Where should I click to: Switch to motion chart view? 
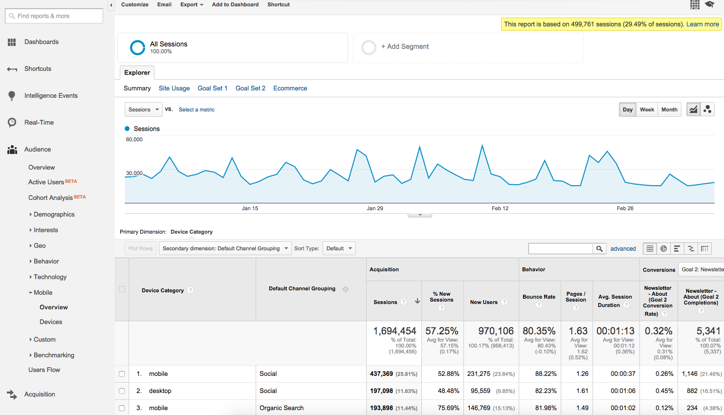click(707, 109)
